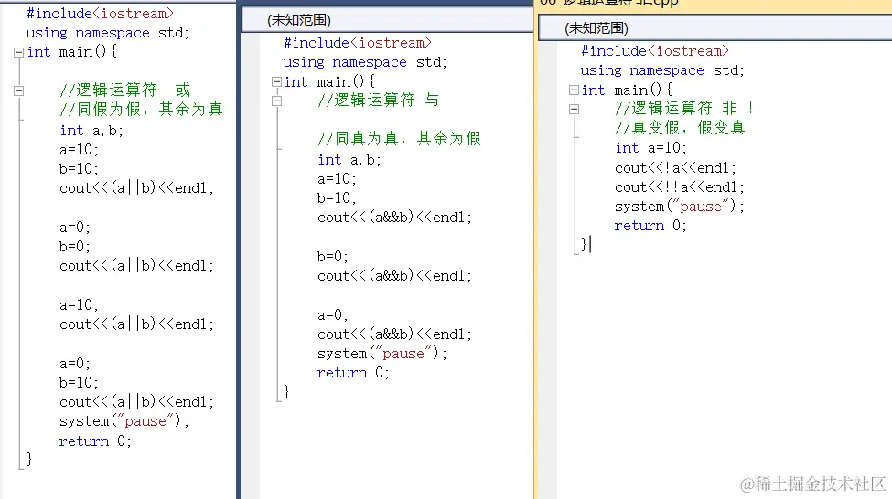Click '#include<iostream>' in right pane

coord(655,50)
